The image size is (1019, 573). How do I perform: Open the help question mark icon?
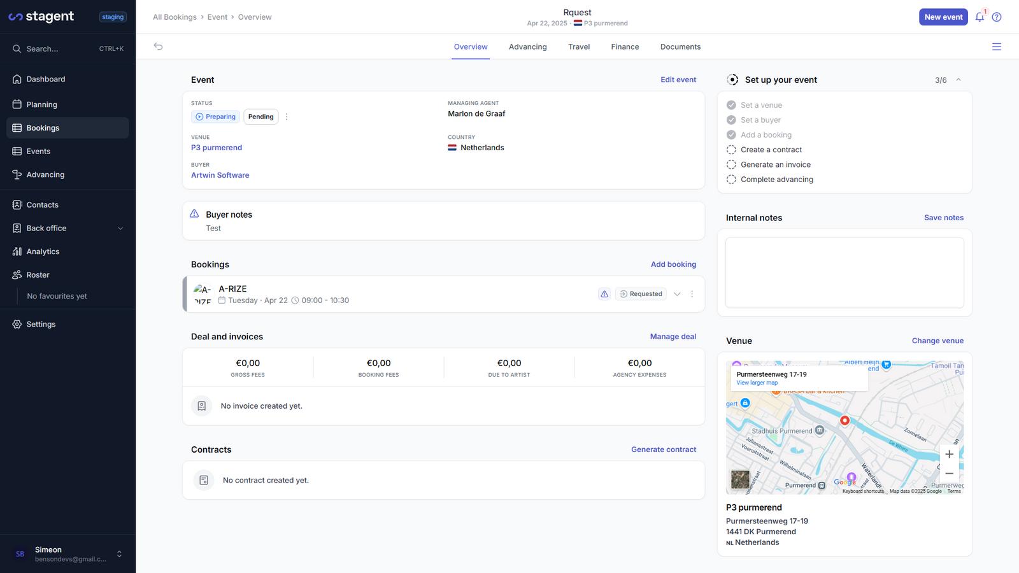tap(997, 17)
